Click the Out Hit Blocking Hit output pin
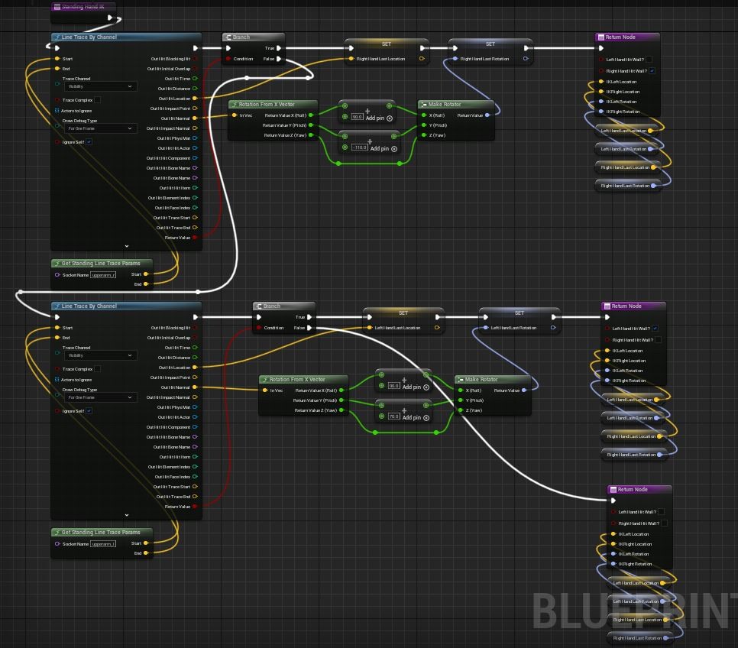Screen dimensions: 738x648 click(x=193, y=59)
